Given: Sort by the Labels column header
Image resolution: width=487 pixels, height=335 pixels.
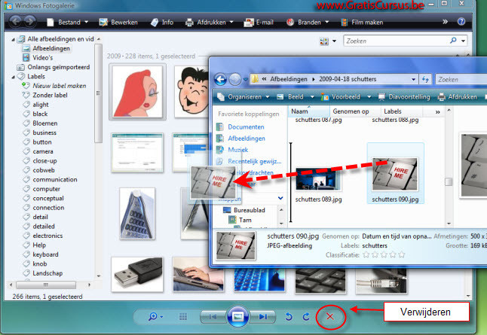Looking at the screenshot, I should pos(401,111).
